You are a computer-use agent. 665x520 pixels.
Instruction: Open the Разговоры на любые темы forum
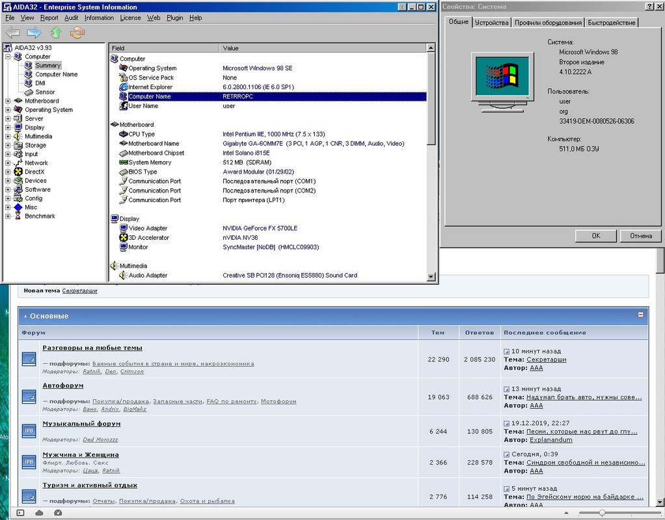[92, 348]
